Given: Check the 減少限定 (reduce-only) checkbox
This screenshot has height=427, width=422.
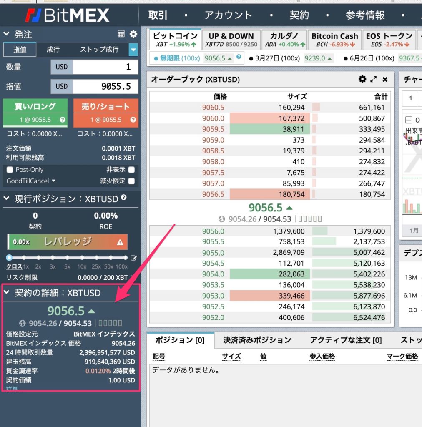Looking at the screenshot, I should click(131, 181).
